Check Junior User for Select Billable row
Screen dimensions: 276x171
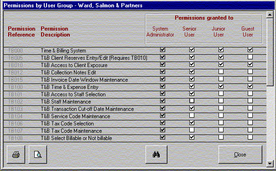coord(221,137)
